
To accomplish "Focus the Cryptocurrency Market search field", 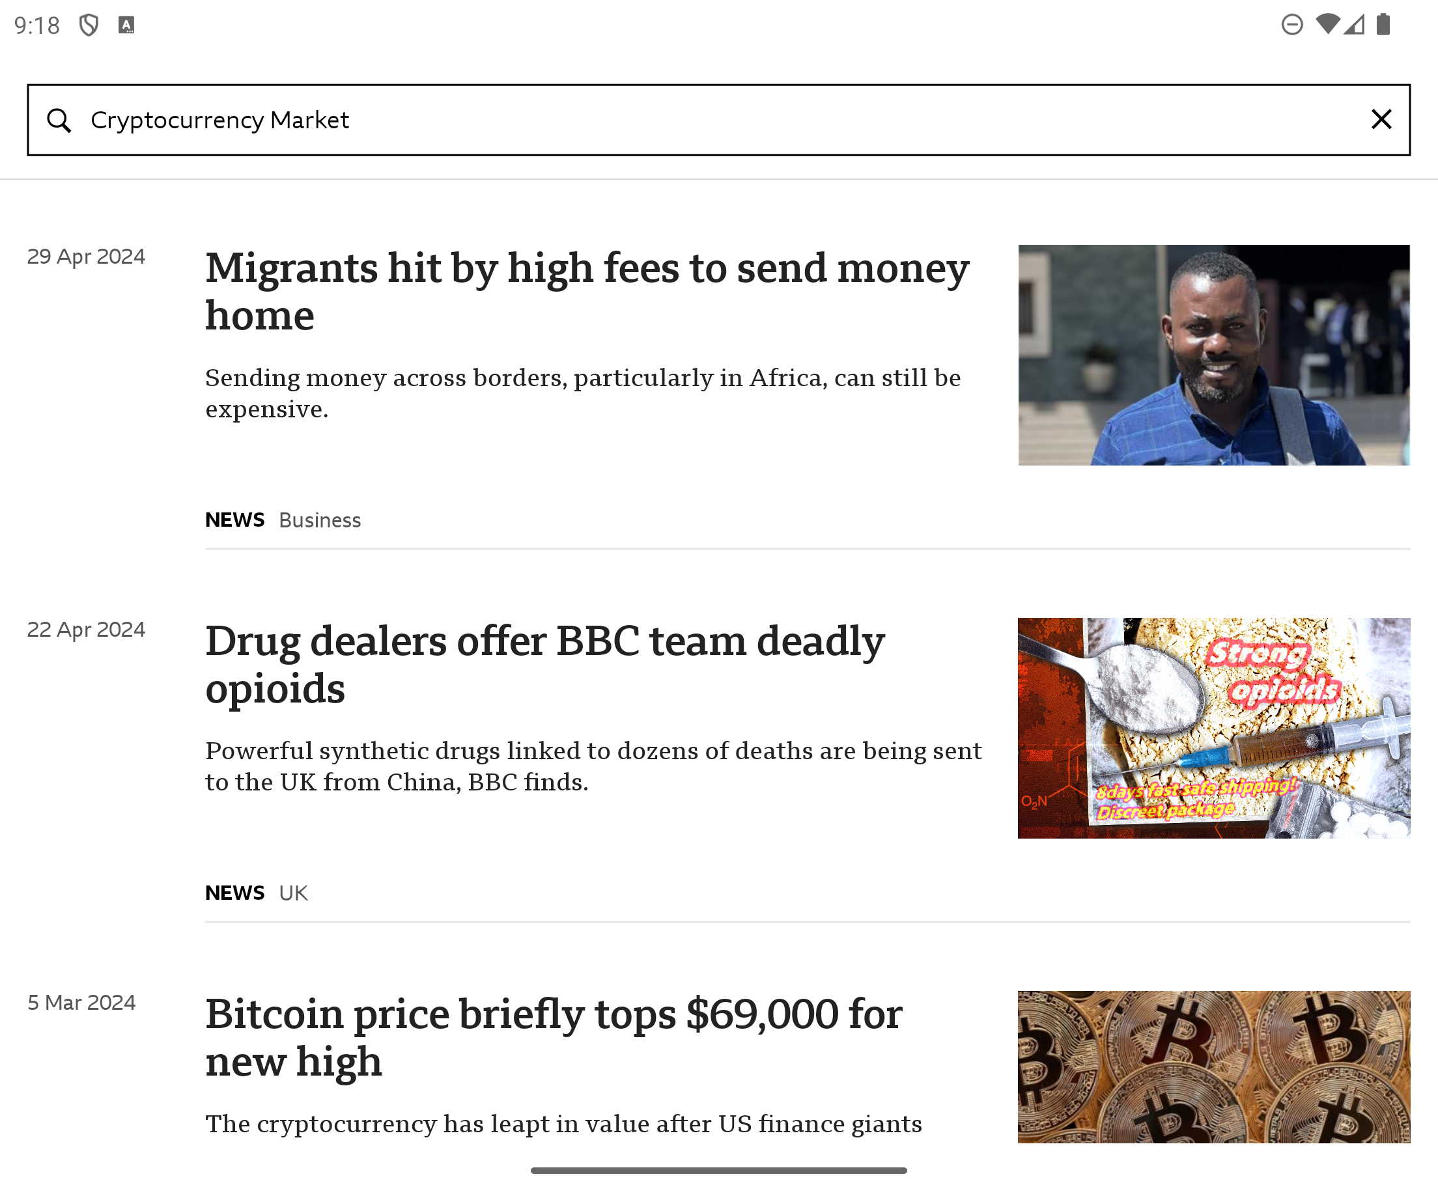I will click(x=719, y=120).
